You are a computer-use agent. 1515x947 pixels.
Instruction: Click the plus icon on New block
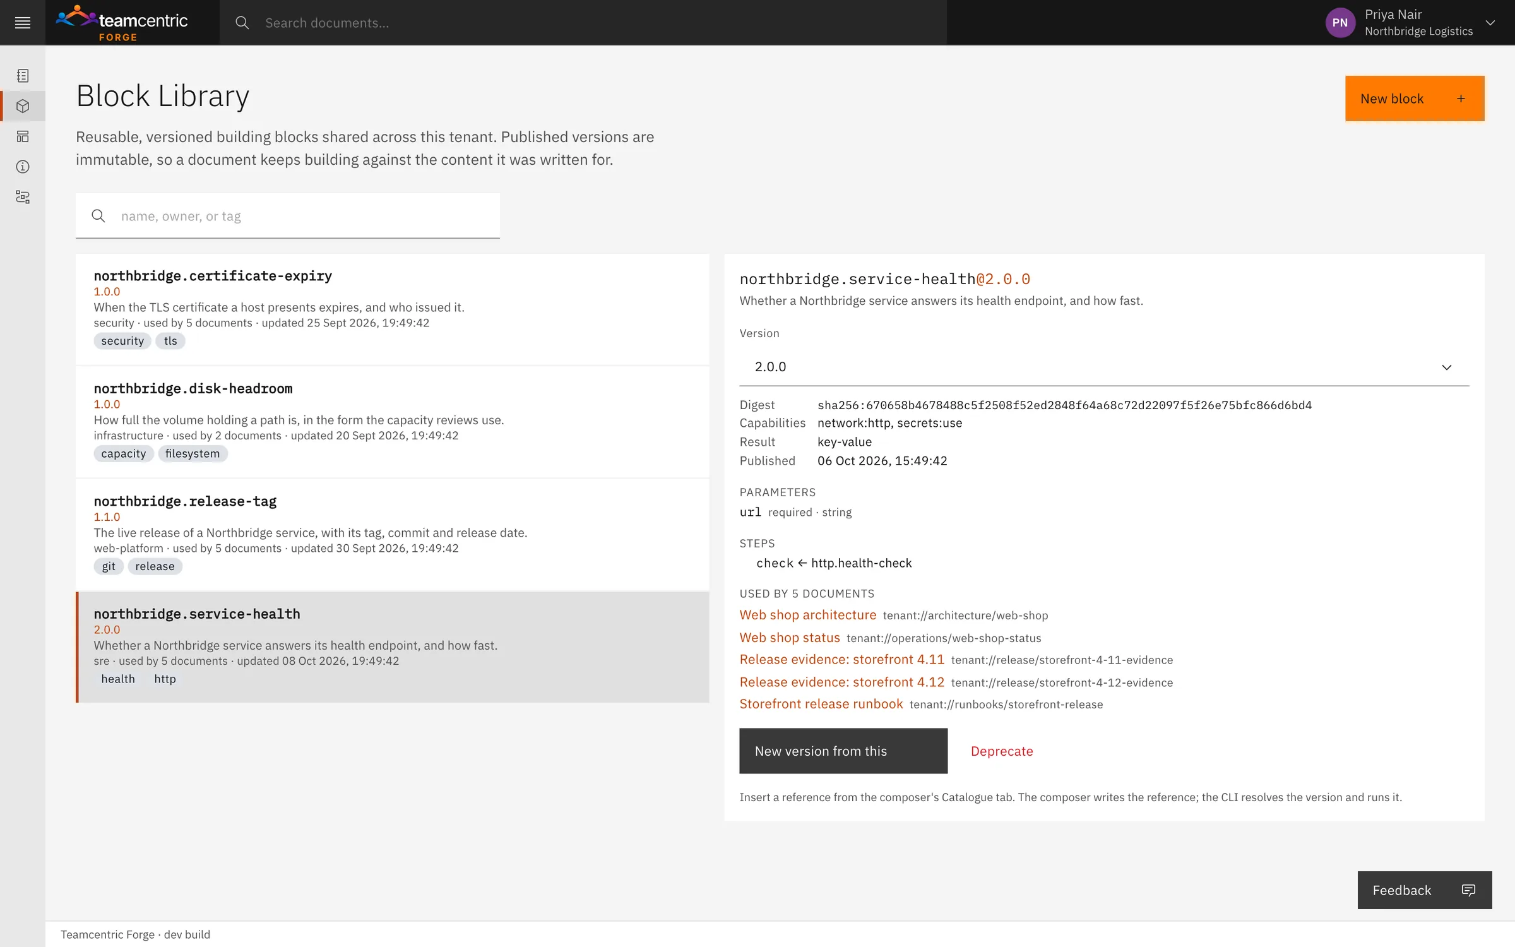[1461, 98]
